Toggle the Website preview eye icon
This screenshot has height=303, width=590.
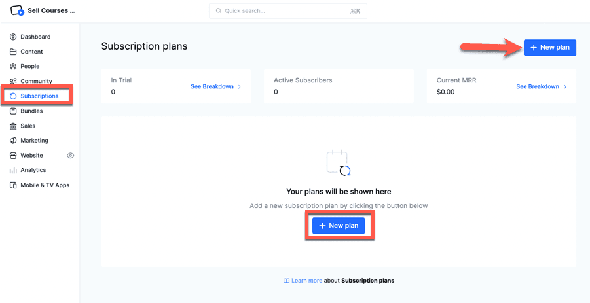click(x=71, y=156)
